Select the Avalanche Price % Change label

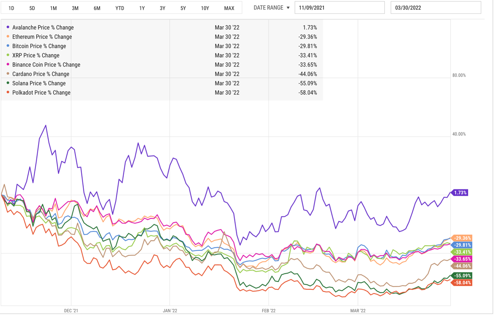43,28
